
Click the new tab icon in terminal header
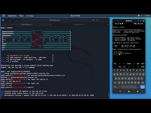click(x=3, y=20)
